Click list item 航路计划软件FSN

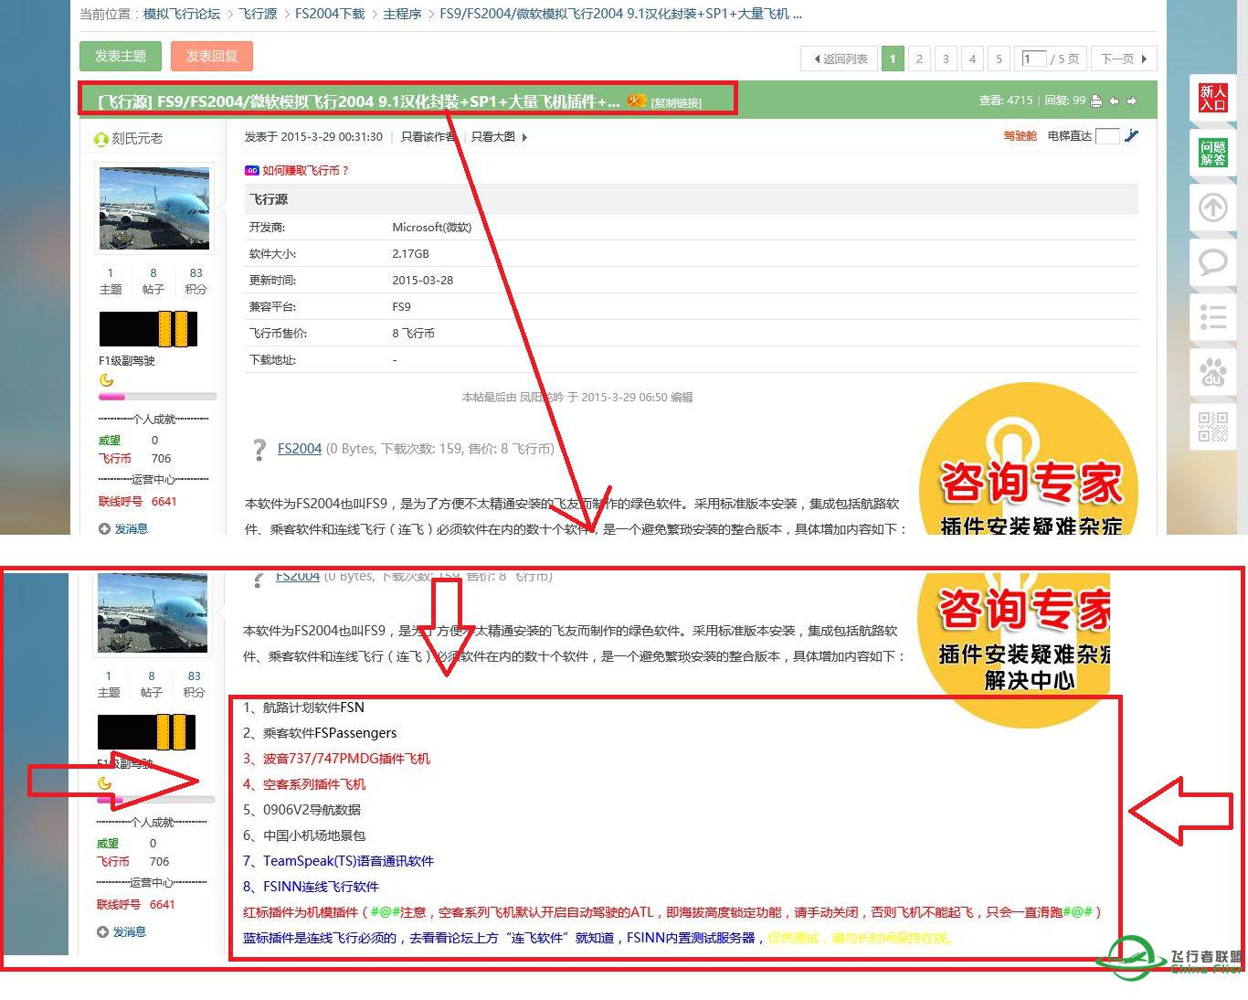(x=313, y=707)
